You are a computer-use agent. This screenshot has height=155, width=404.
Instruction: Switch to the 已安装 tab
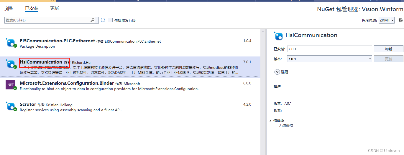point(32,9)
